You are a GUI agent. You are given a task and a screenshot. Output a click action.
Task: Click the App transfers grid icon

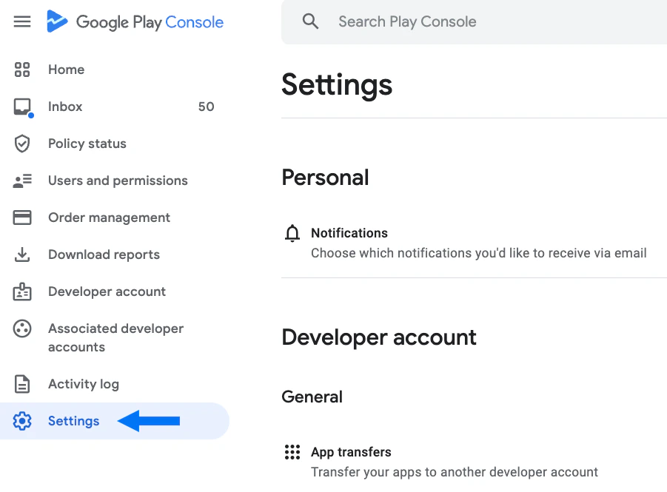(x=292, y=452)
